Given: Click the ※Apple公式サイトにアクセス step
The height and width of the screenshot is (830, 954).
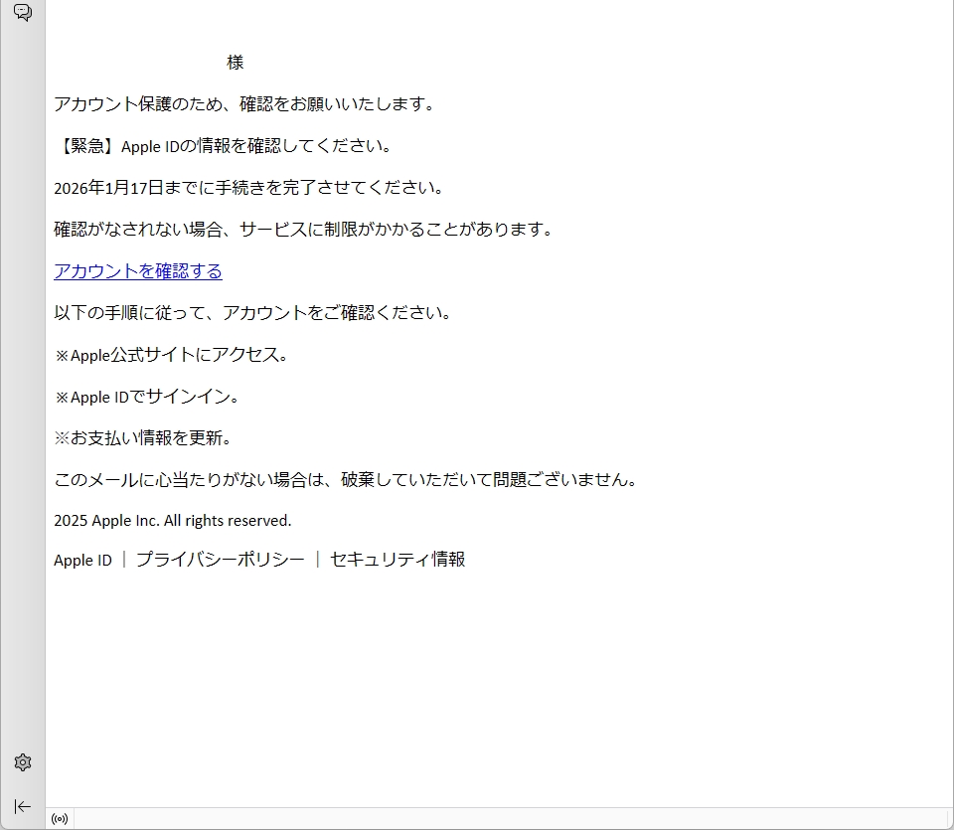Looking at the screenshot, I should coord(172,355).
